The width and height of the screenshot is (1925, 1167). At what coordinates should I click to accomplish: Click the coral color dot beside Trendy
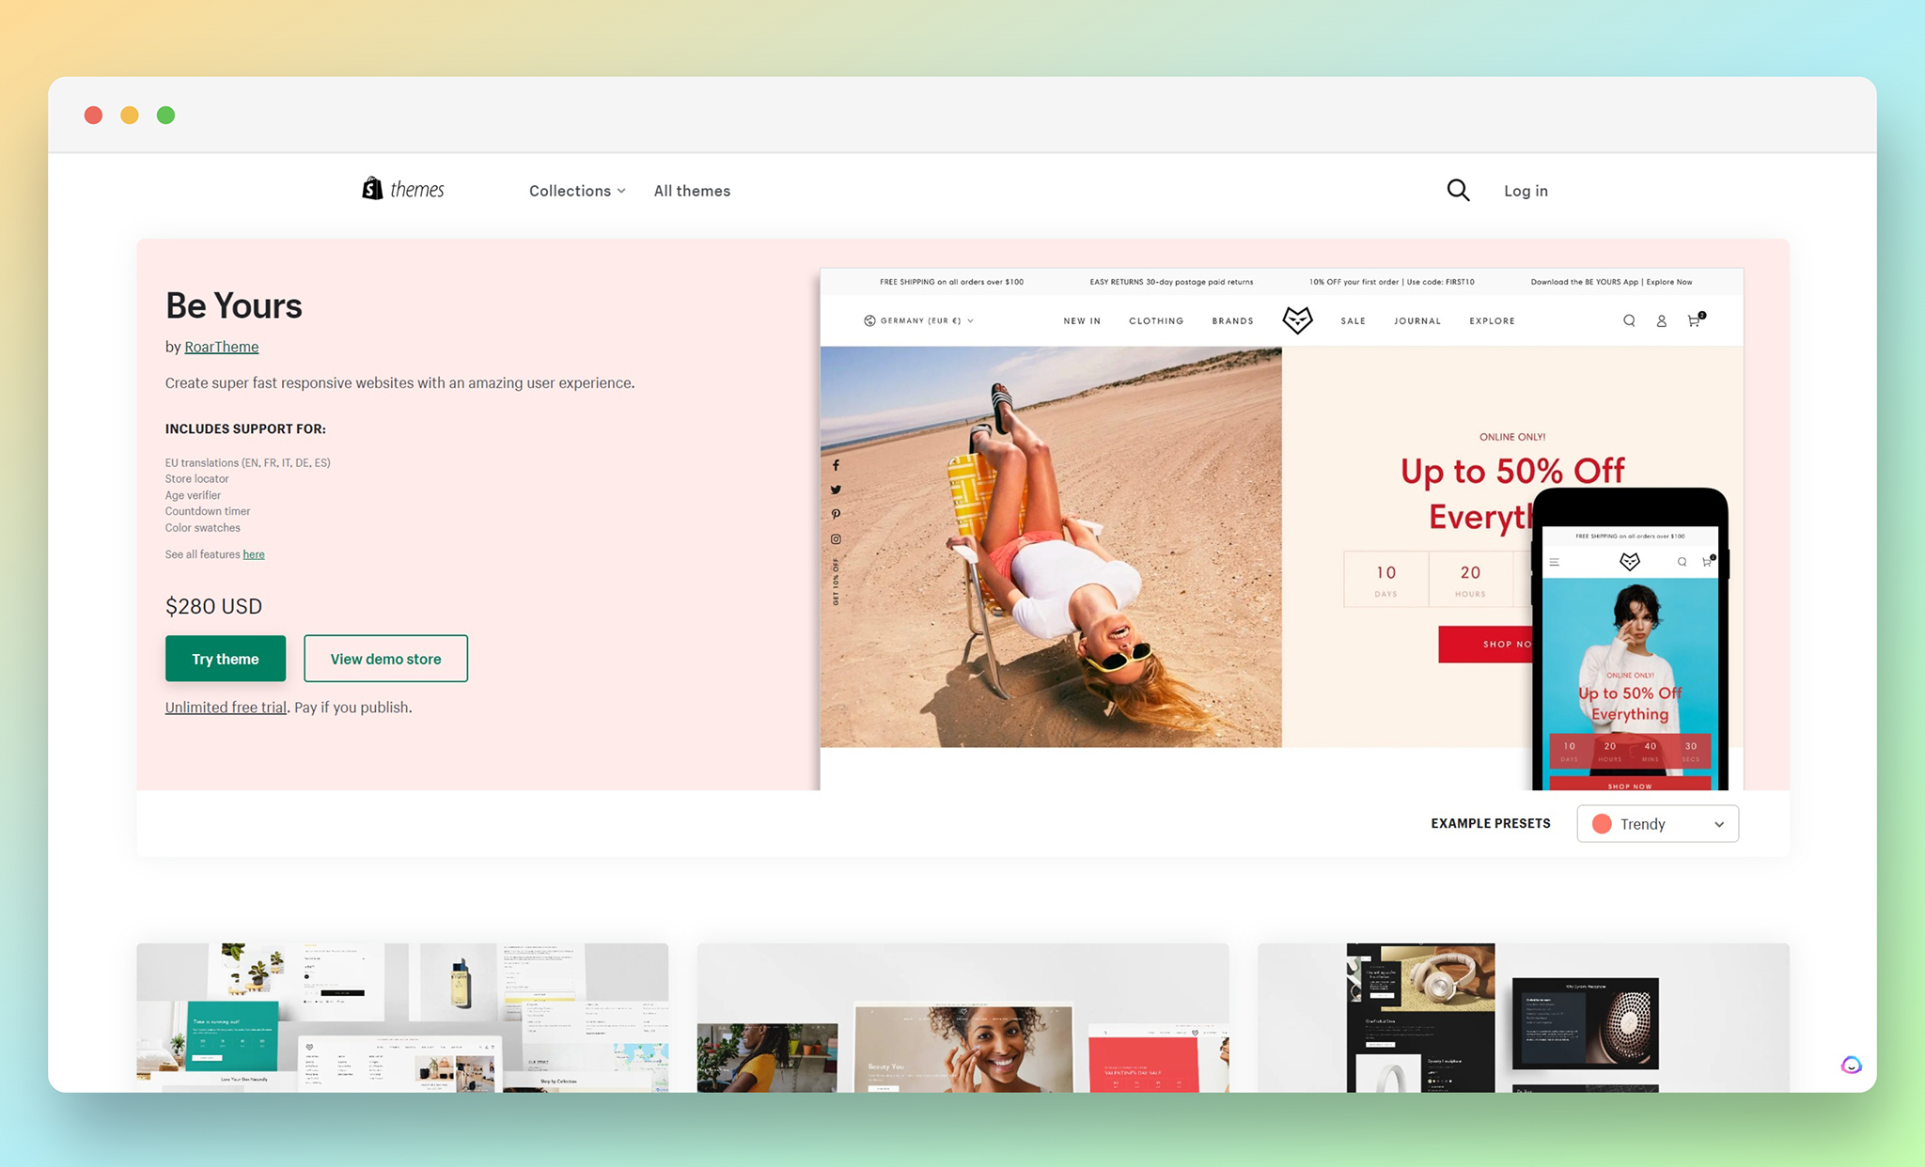point(1601,823)
